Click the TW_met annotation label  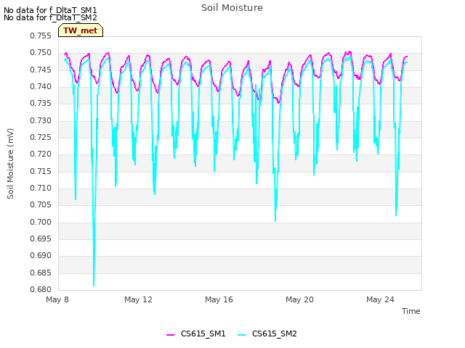tap(81, 30)
